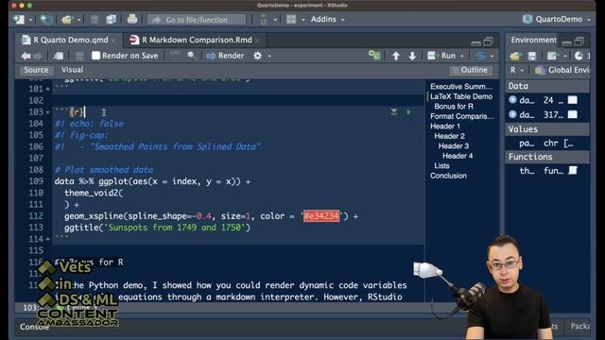This screenshot has width=605, height=340.
Task: Select R Quarto Demo.qmd tab
Action: (x=70, y=40)
